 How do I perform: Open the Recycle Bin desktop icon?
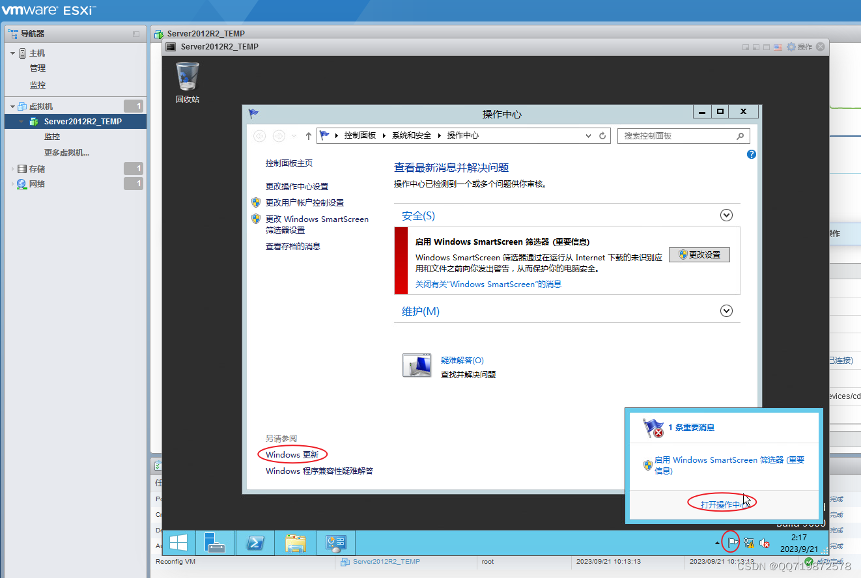coord(188,82)
